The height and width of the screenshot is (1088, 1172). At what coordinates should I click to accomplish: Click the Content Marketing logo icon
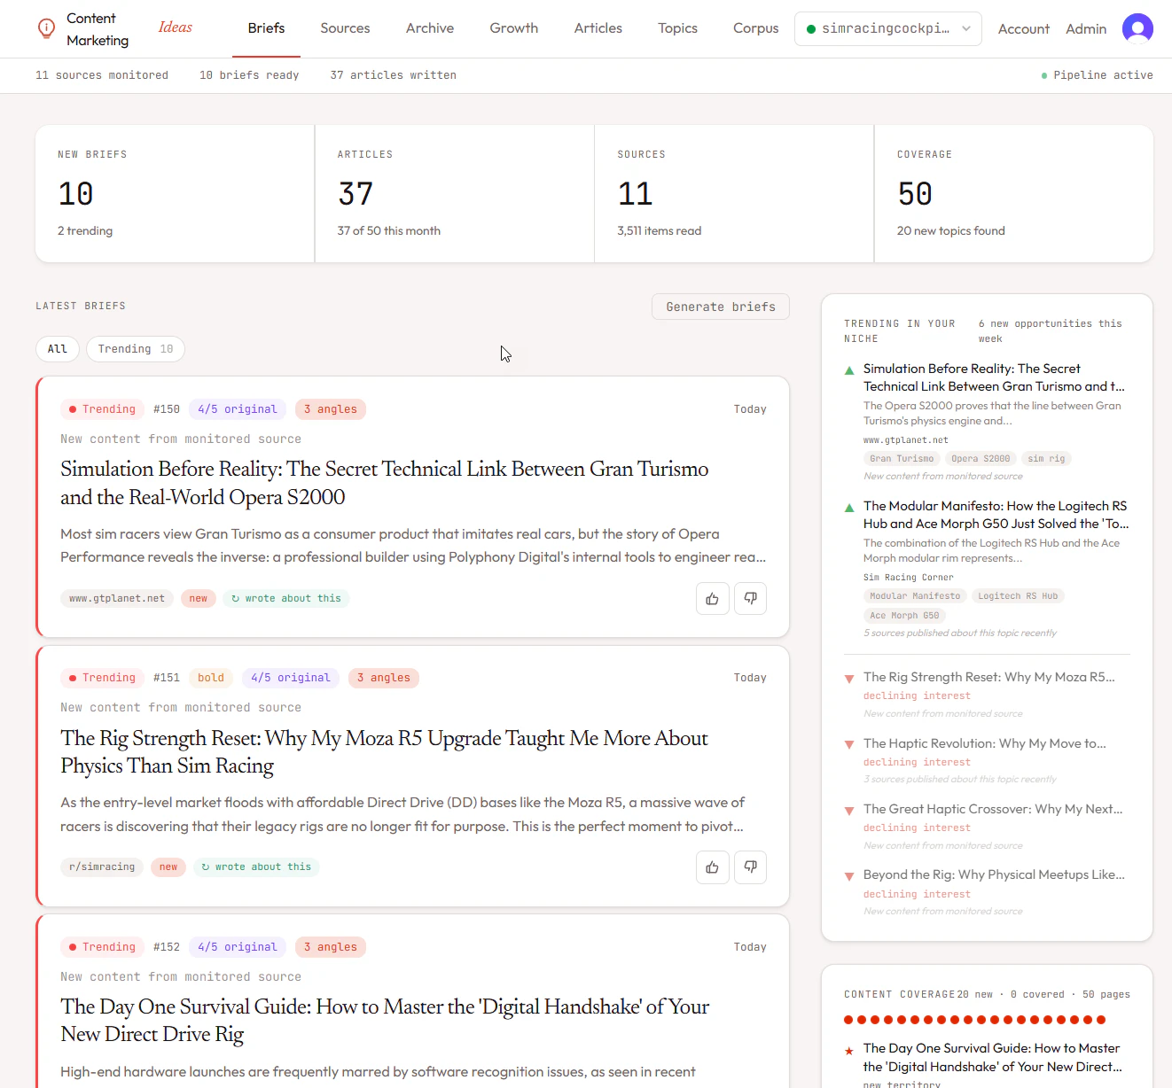point(45,28)
